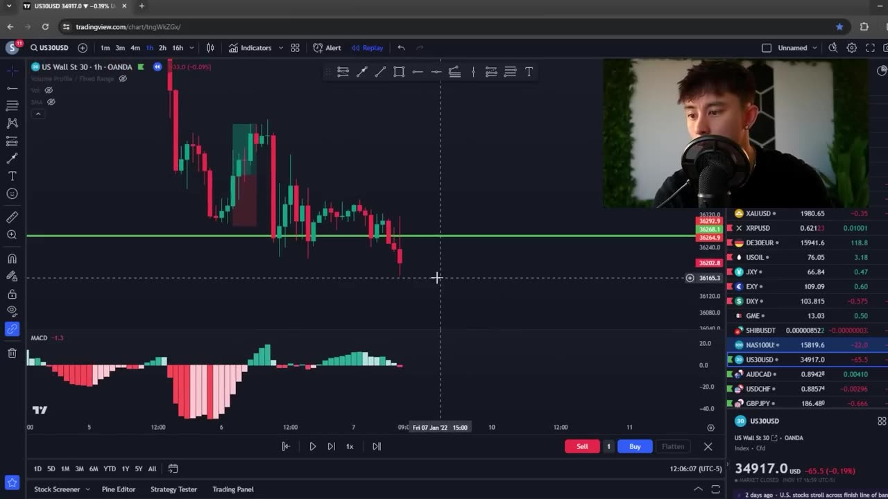Open the Stock Screener dropdown
Screen dimensions: 888x499
[x=62, y=489]
